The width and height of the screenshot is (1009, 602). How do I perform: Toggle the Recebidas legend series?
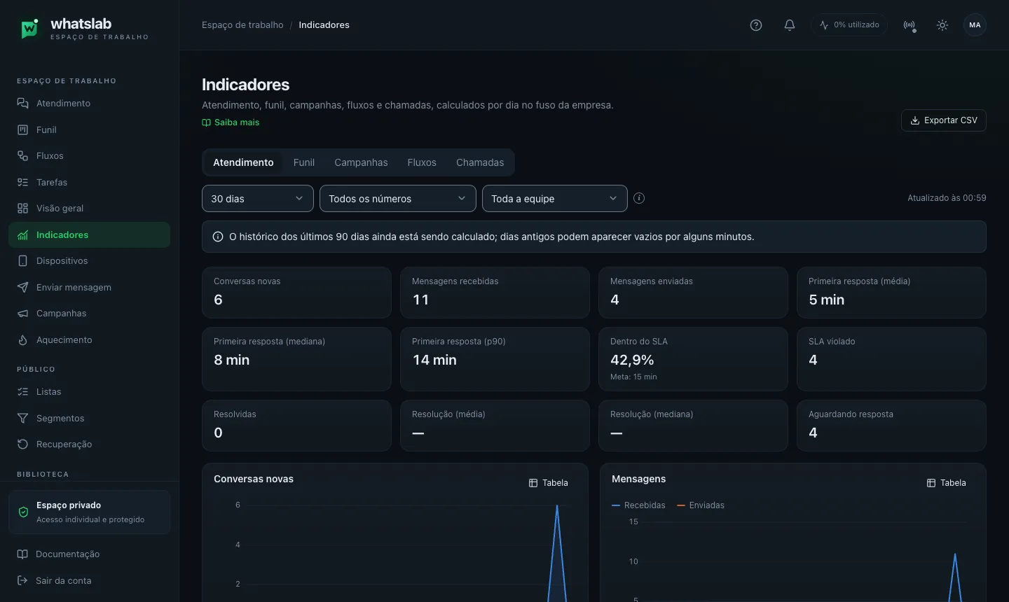638,505
